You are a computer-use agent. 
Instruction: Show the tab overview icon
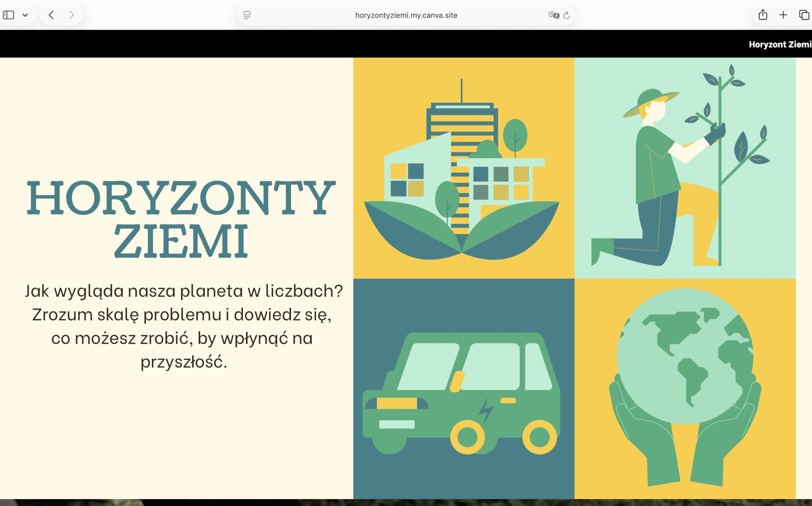tap(804, 15)
